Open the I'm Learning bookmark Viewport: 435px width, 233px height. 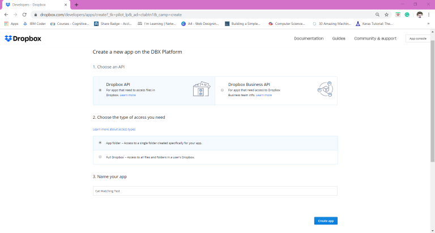[157, 24]
